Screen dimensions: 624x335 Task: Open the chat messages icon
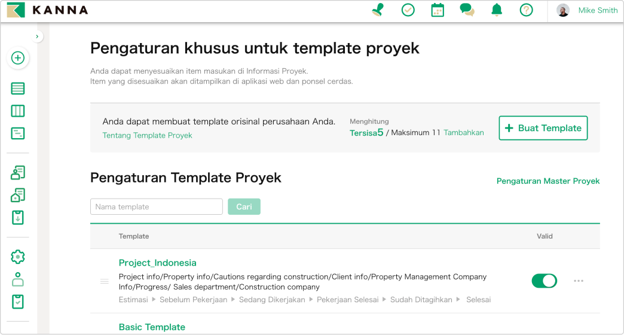[x=467, y=10]
